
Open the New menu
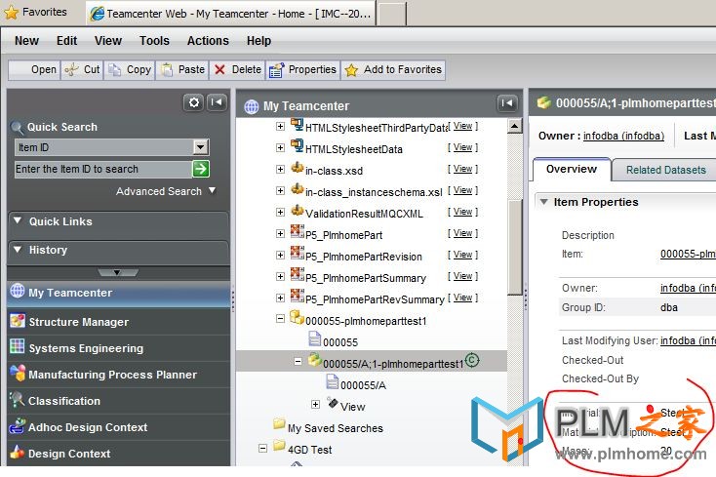coord(26,41)
